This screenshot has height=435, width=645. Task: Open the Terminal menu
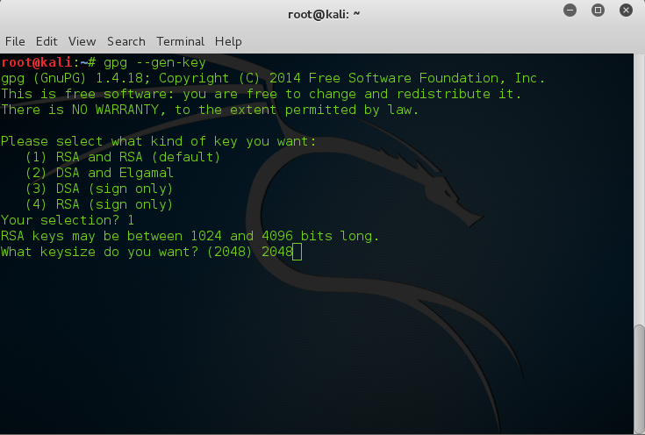pyautogui.click(x=180, y=41)
